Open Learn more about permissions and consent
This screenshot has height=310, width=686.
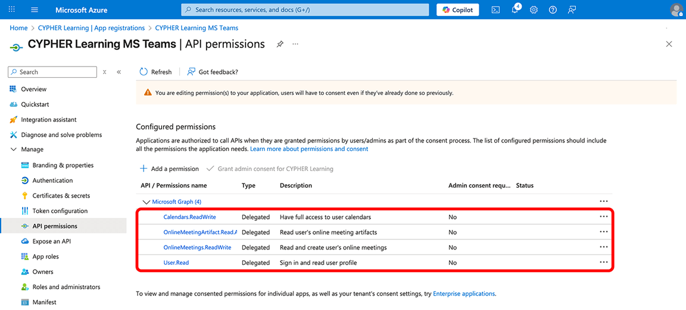(x=309, y=149)
